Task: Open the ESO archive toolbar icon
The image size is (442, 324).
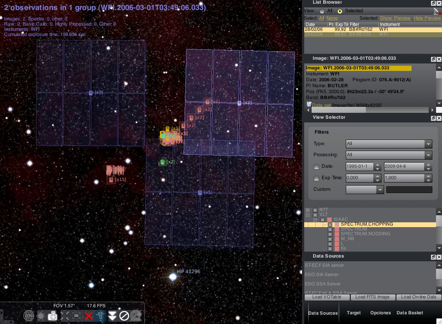Action: 100,315
